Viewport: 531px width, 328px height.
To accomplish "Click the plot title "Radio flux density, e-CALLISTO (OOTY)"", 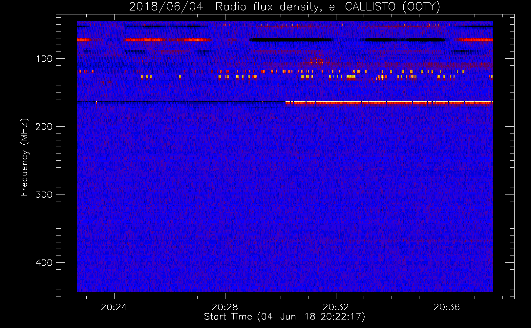I will [328, 7].
